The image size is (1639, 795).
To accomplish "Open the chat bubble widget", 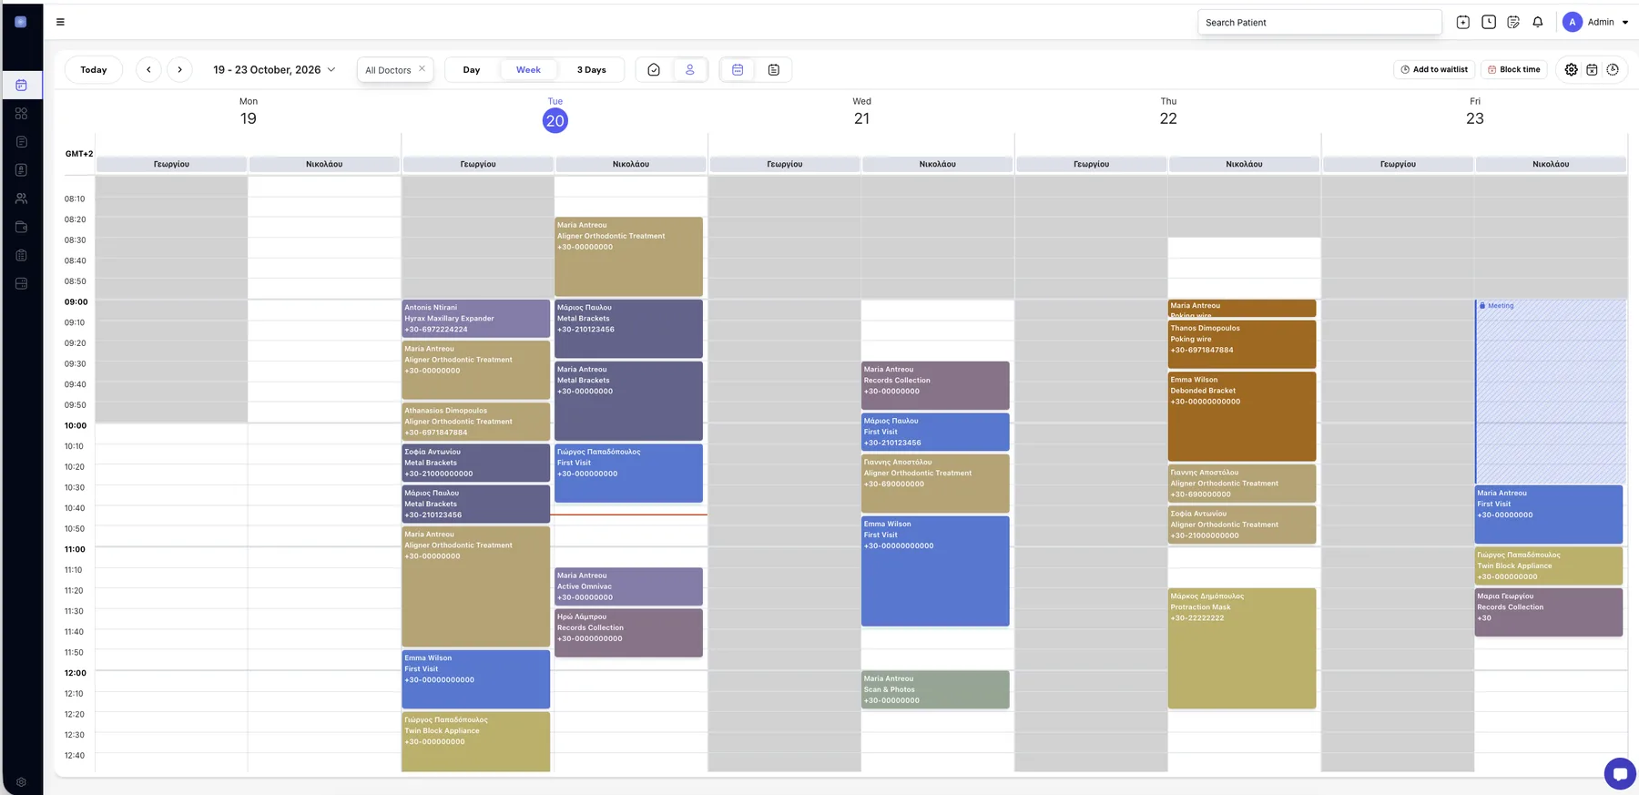I will 1620,774.
